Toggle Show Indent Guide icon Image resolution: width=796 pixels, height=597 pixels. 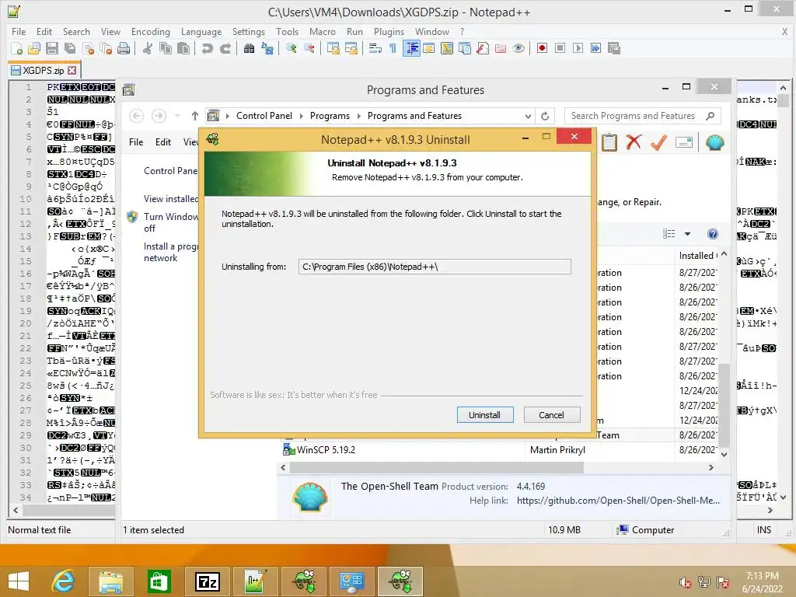pos(411,48)
